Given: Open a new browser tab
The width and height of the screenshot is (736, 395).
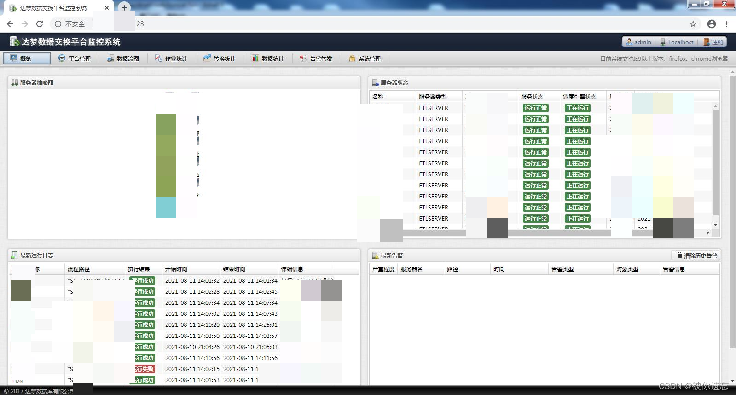Looking at the screenshot, I should (124, 8).
